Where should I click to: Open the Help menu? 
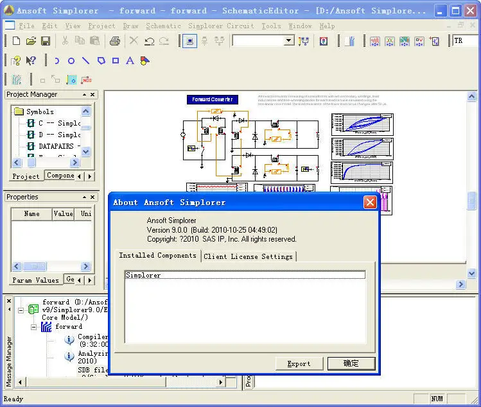327,26
